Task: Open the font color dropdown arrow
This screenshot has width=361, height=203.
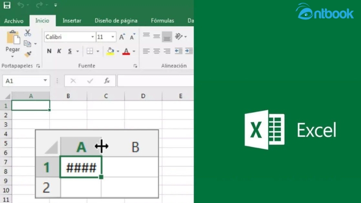Action: point(134,51)
